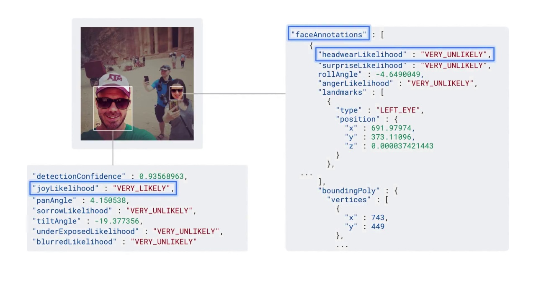Click the blurredLikelihood VERY_UNLIKELY entry
Screen dimensions: 536x302
163,242
